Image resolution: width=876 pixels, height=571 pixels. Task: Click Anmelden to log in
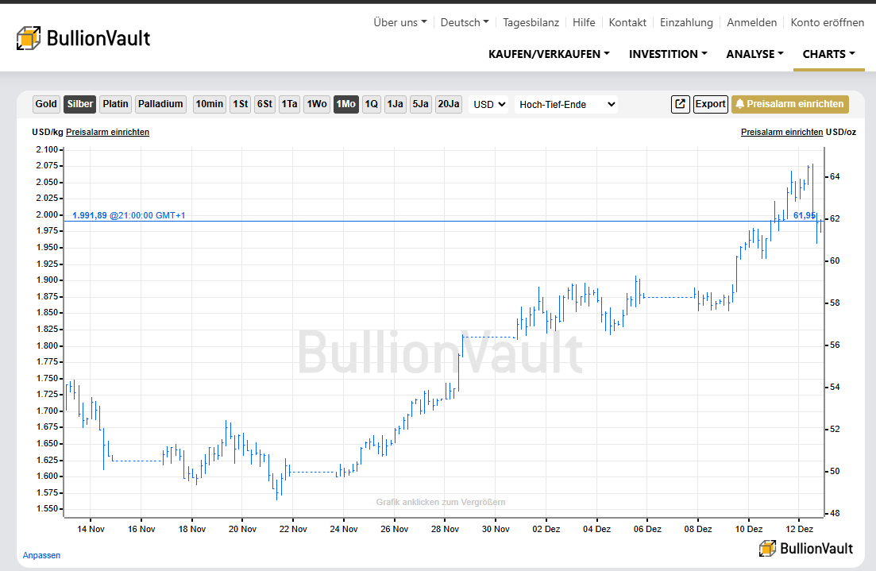point(751,22)
